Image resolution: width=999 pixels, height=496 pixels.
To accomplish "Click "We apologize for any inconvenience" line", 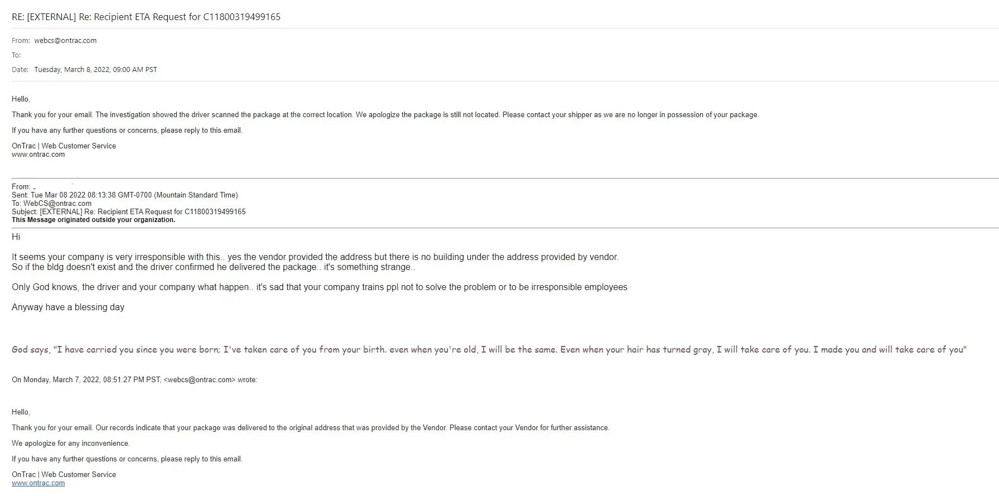I will click(71, 444).
